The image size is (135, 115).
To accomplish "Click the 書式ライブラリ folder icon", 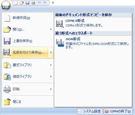I will pyautogui.click(x=7, y=65).
